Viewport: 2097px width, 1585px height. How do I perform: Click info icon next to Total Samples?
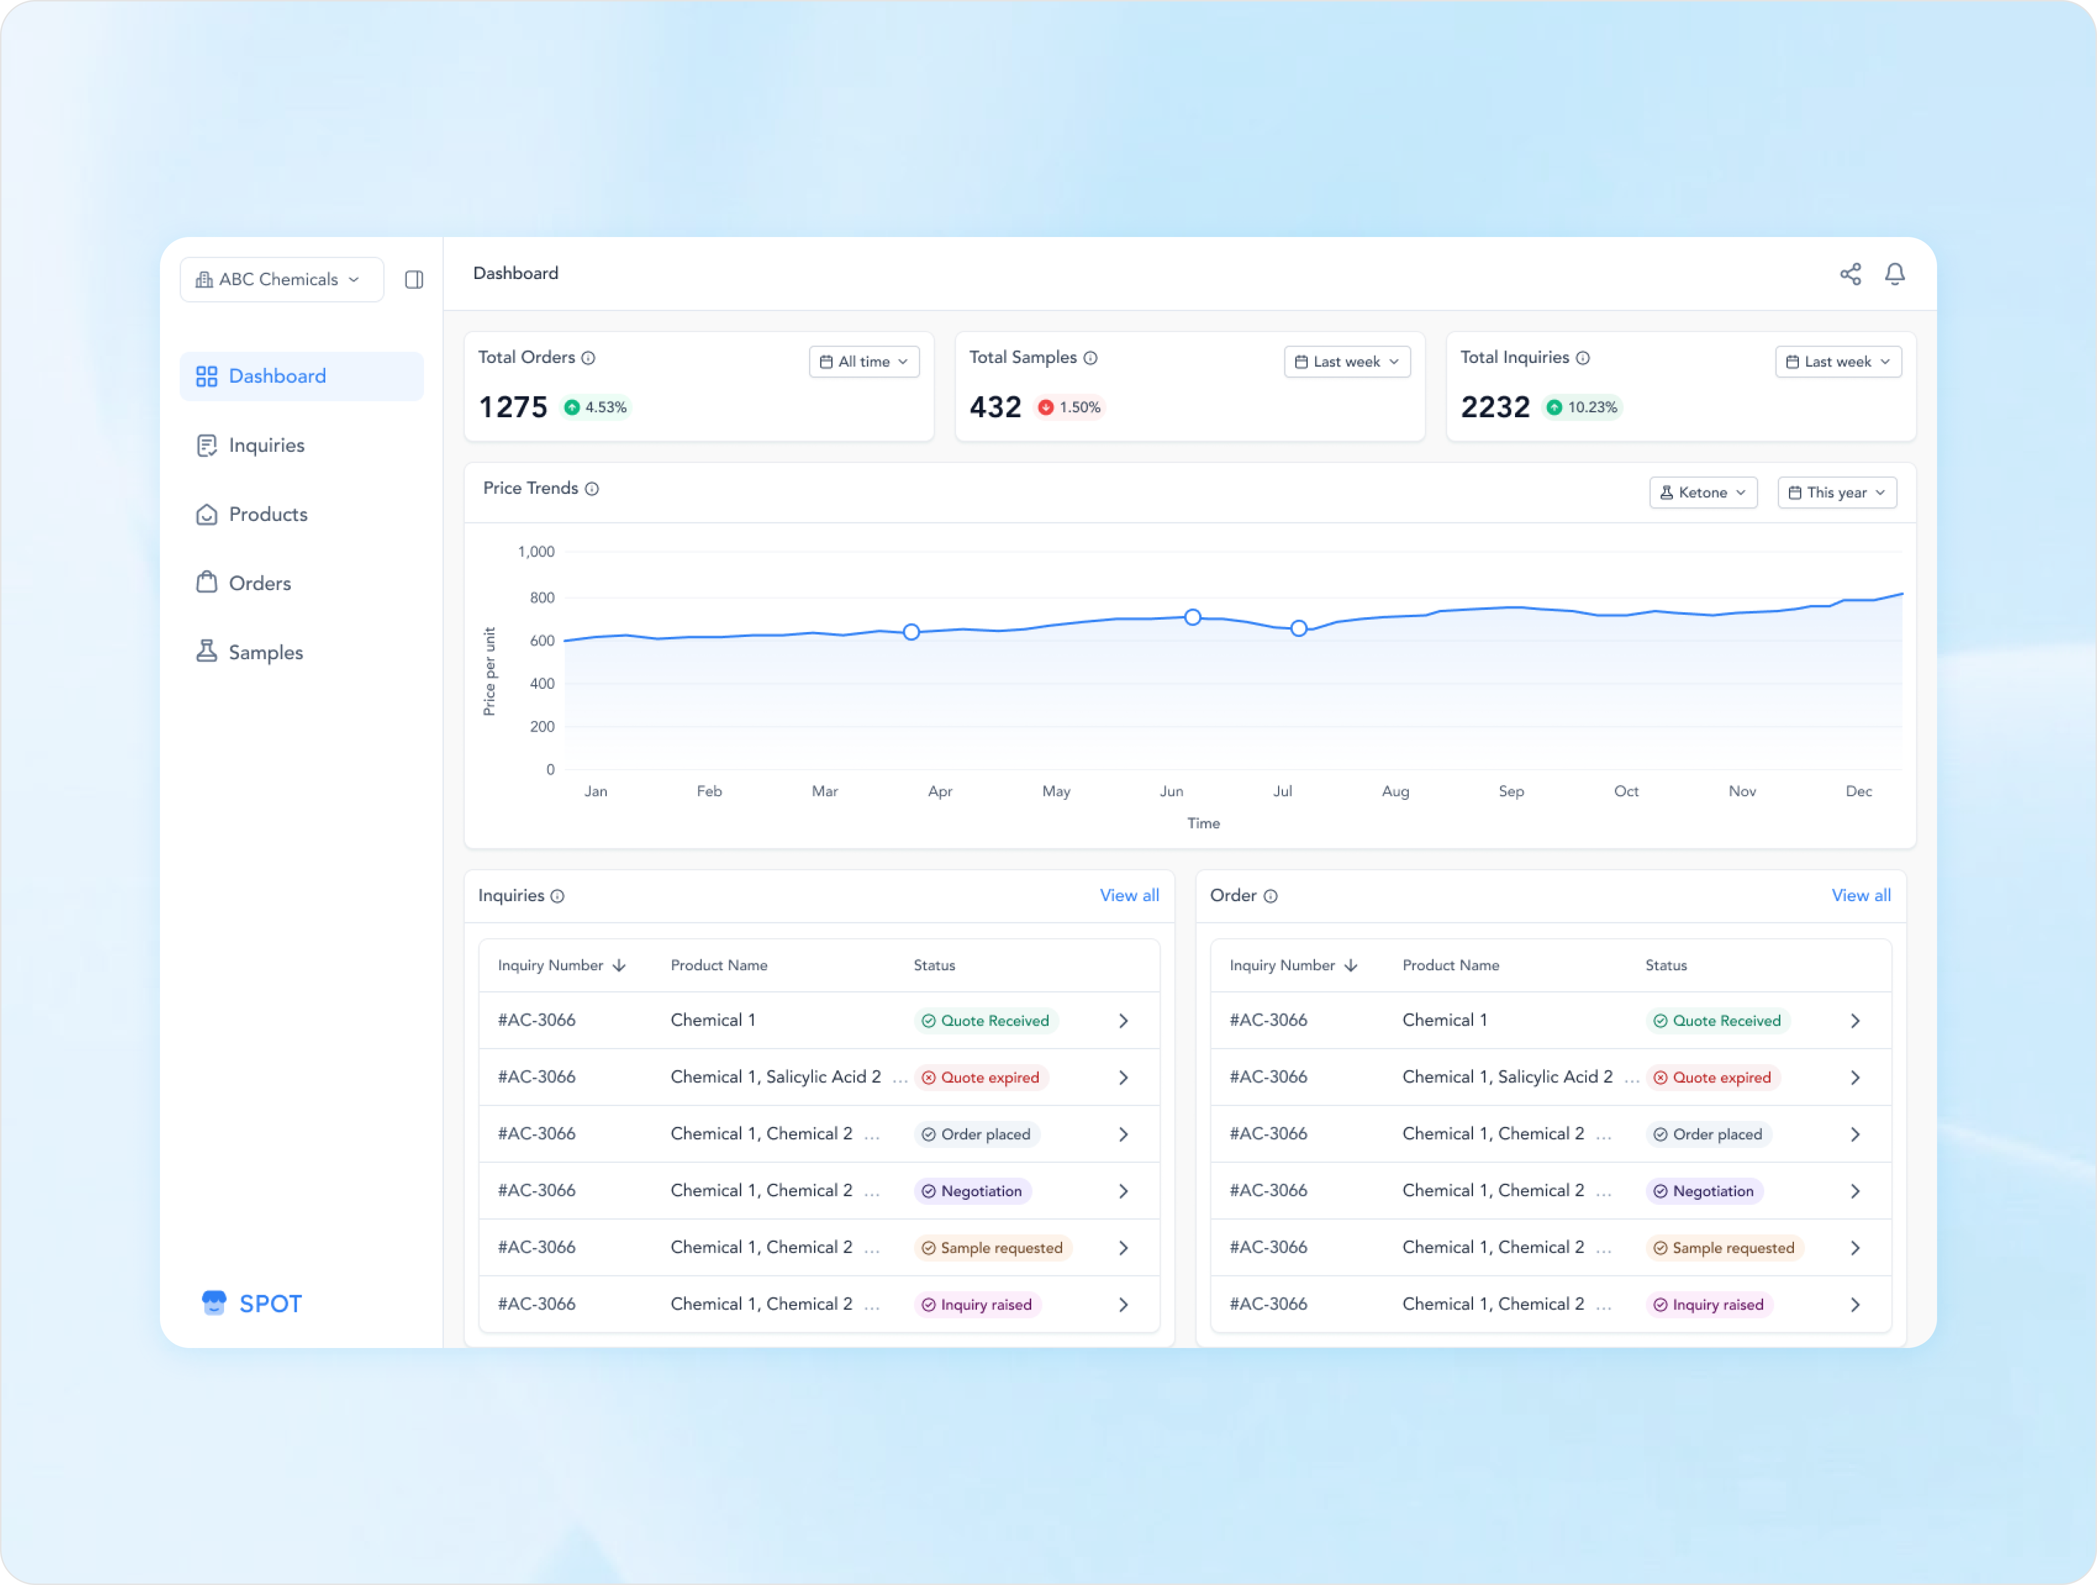[1090, 357]
